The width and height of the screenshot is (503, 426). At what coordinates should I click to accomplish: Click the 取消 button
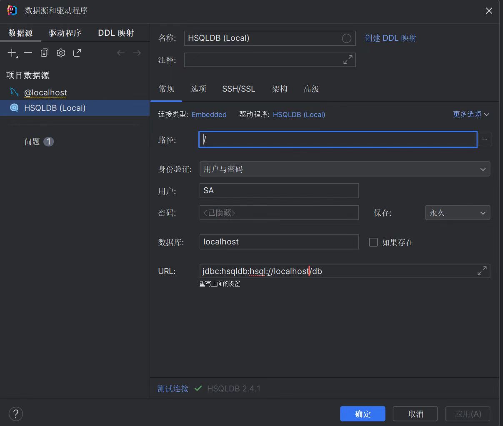pyautogui.click(x=415, y=414)
